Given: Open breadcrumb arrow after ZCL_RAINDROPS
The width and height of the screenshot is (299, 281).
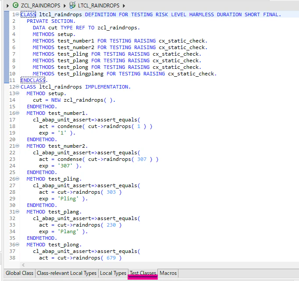Looking at the screenshot, I should click(x=64, y=6).
